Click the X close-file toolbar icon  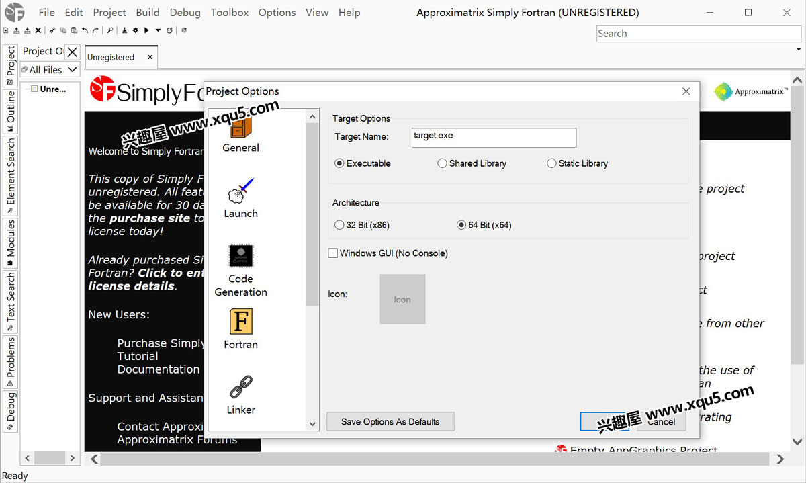(x=38, y=30)
